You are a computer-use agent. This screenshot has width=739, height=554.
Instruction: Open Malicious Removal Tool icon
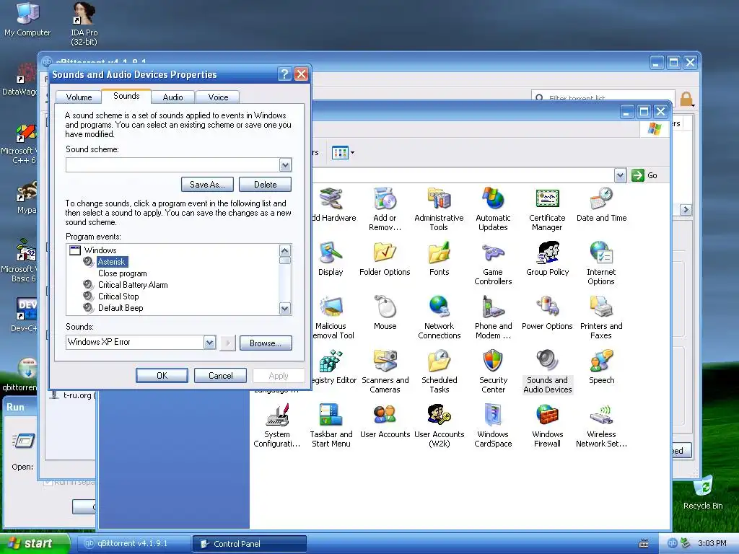pos(333,317)
